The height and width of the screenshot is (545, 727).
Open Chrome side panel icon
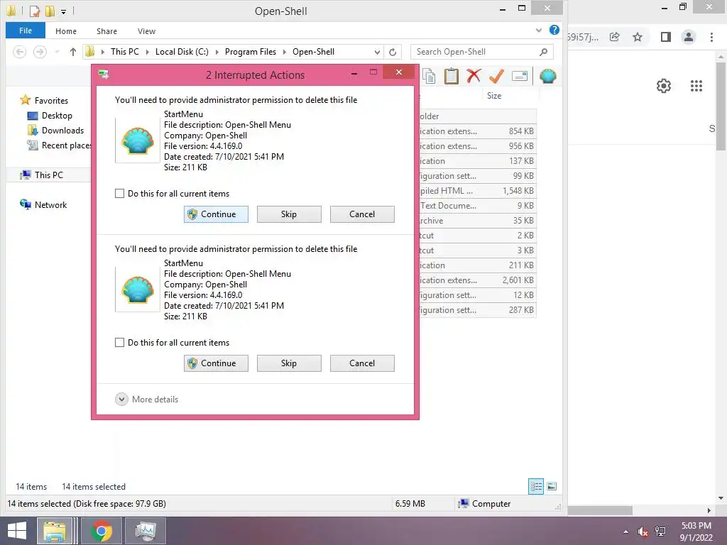(x=665, y=37)
